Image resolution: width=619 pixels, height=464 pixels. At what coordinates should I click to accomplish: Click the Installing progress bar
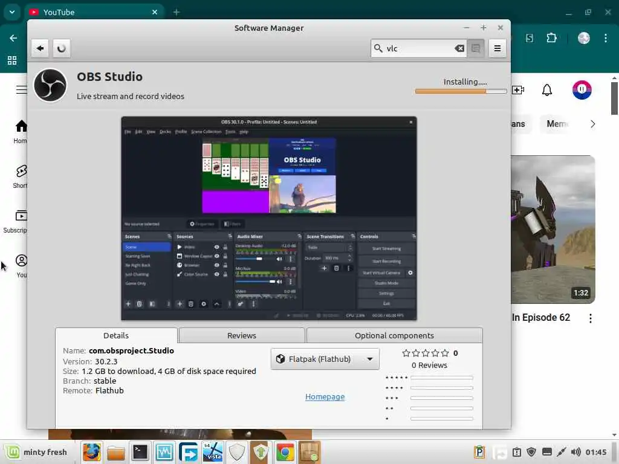tap(461, 91)
